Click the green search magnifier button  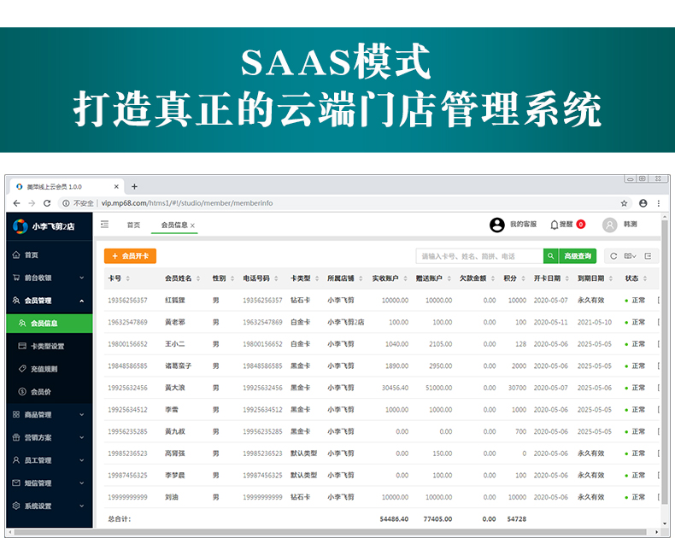(x=551, y=256)
